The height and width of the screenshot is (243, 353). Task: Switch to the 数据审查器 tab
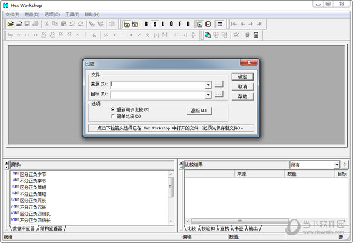[24, 228]
